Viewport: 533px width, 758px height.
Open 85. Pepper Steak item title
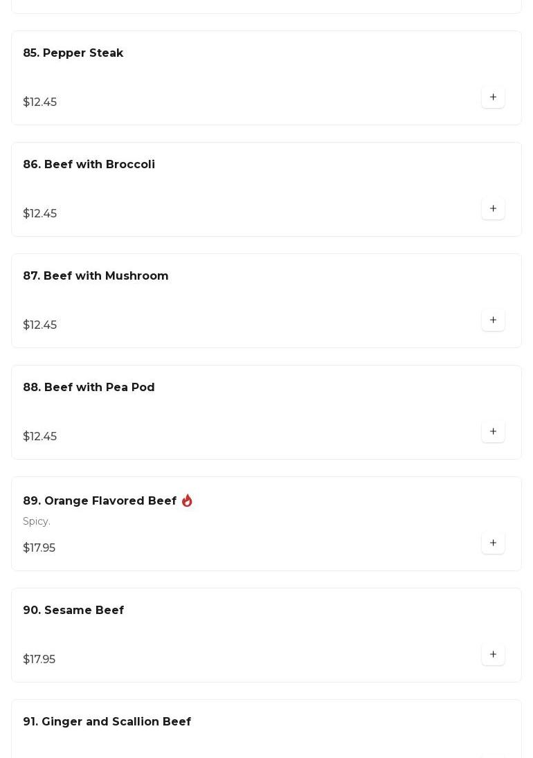tap(73, 53)
